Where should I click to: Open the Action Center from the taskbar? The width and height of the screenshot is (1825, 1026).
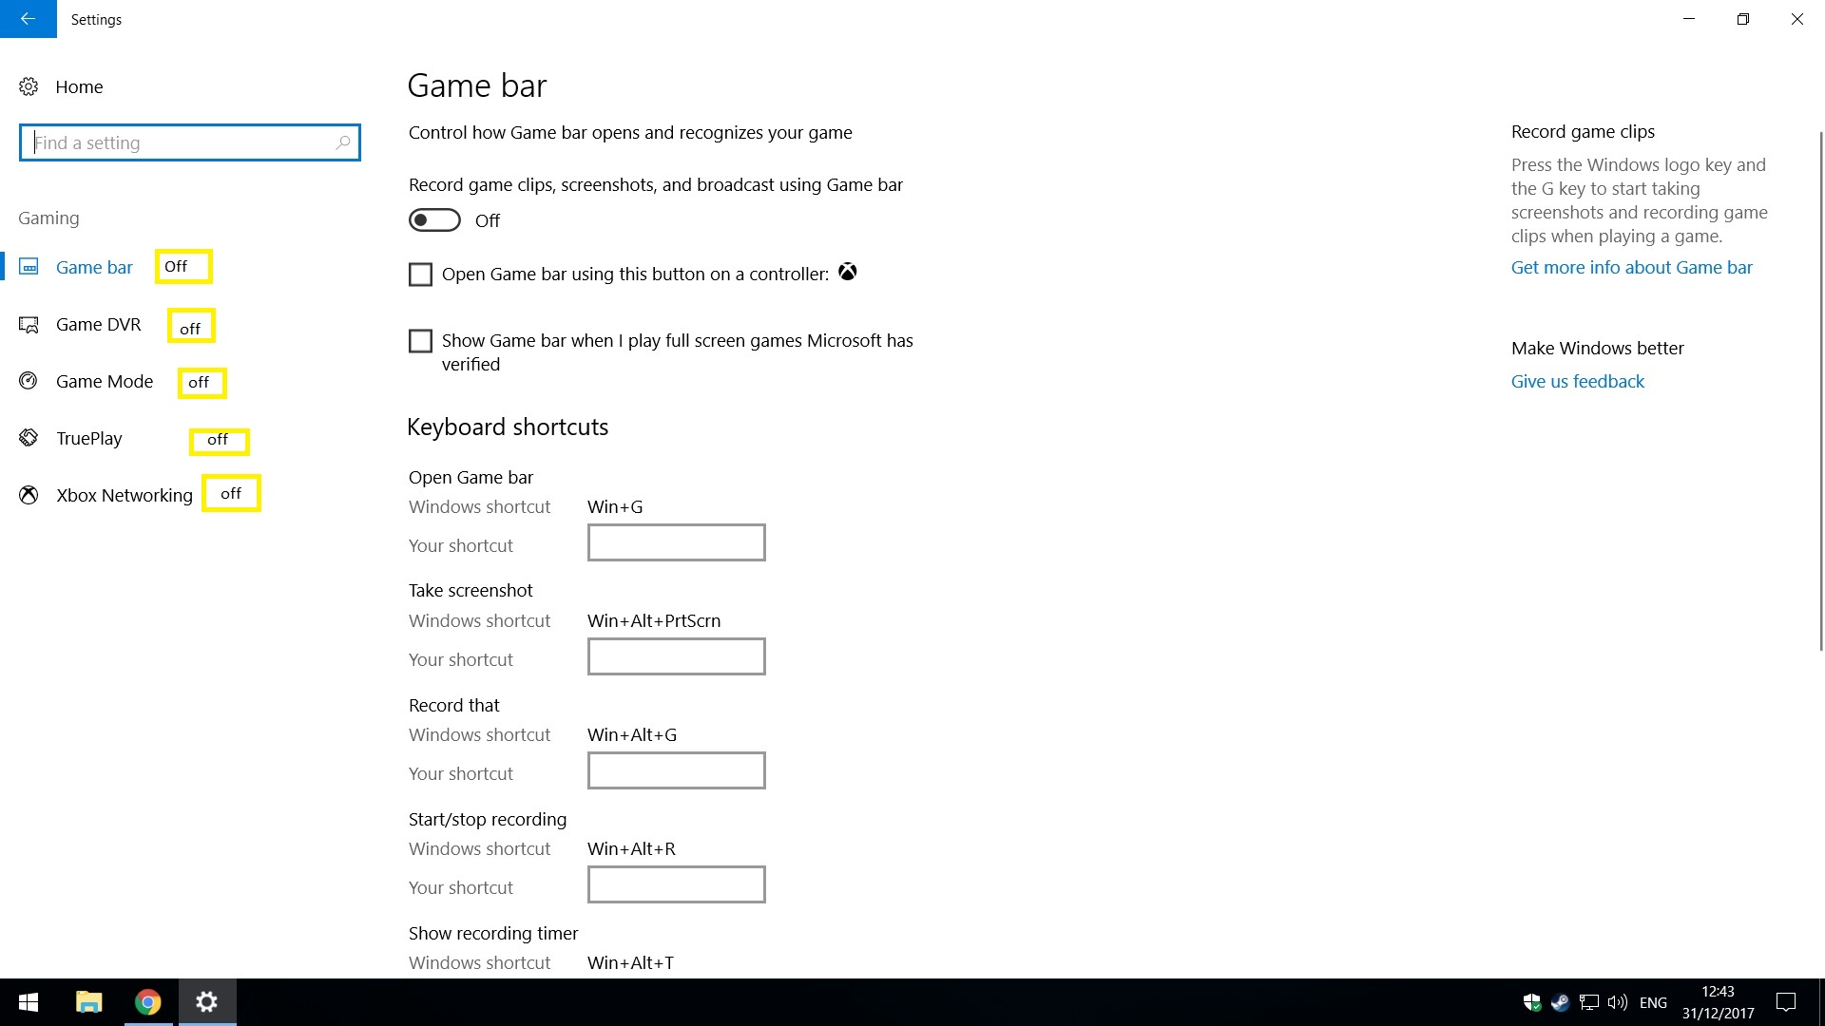tap(1784, 1002)
